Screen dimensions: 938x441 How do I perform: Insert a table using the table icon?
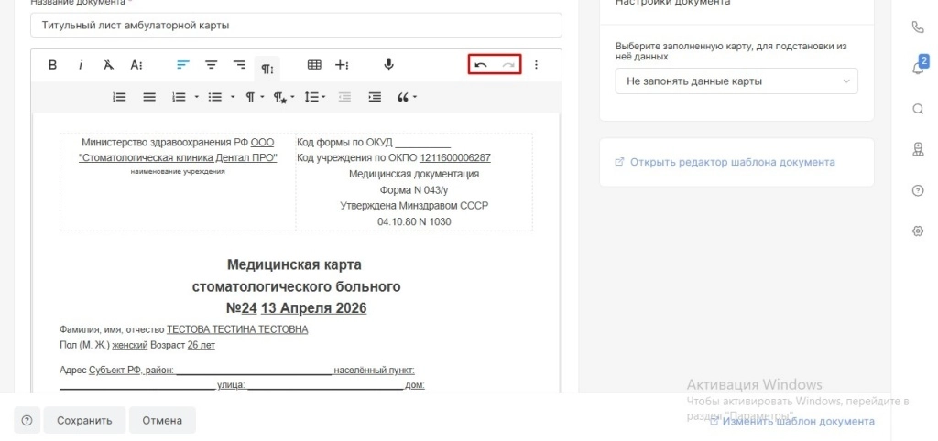[314, 65]
